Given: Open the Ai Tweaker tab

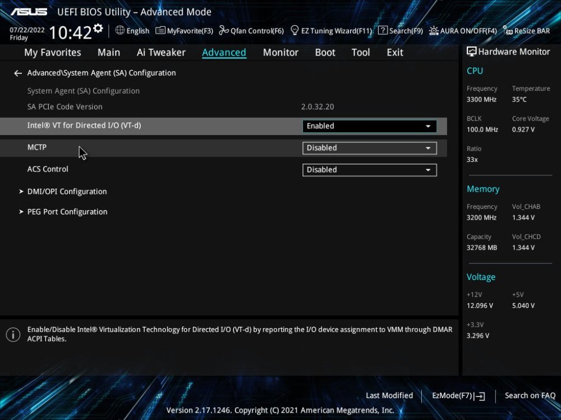Looking at the screenshot, I should click(161, 53).
